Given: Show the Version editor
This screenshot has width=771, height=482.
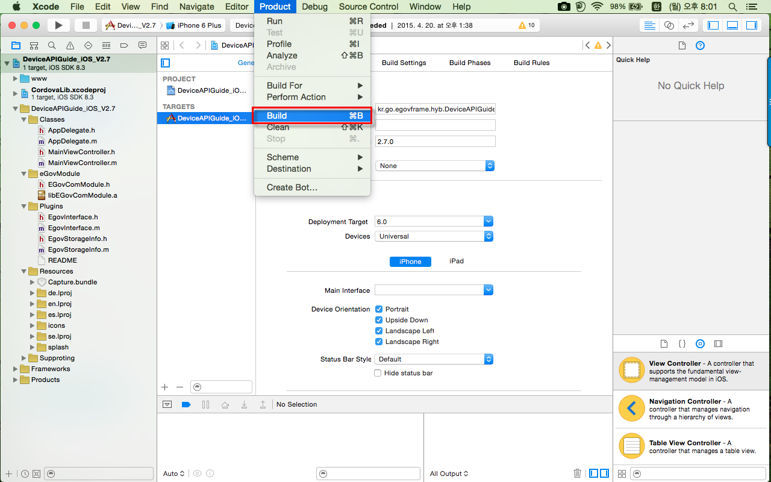Looking at the screenshot, I should [688, 25].
